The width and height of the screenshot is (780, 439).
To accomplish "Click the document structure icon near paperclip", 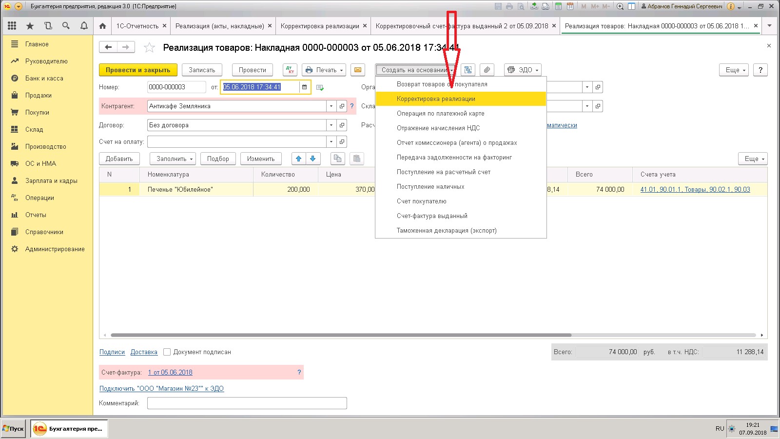I will pyautogui.click(x=468, y=70).
